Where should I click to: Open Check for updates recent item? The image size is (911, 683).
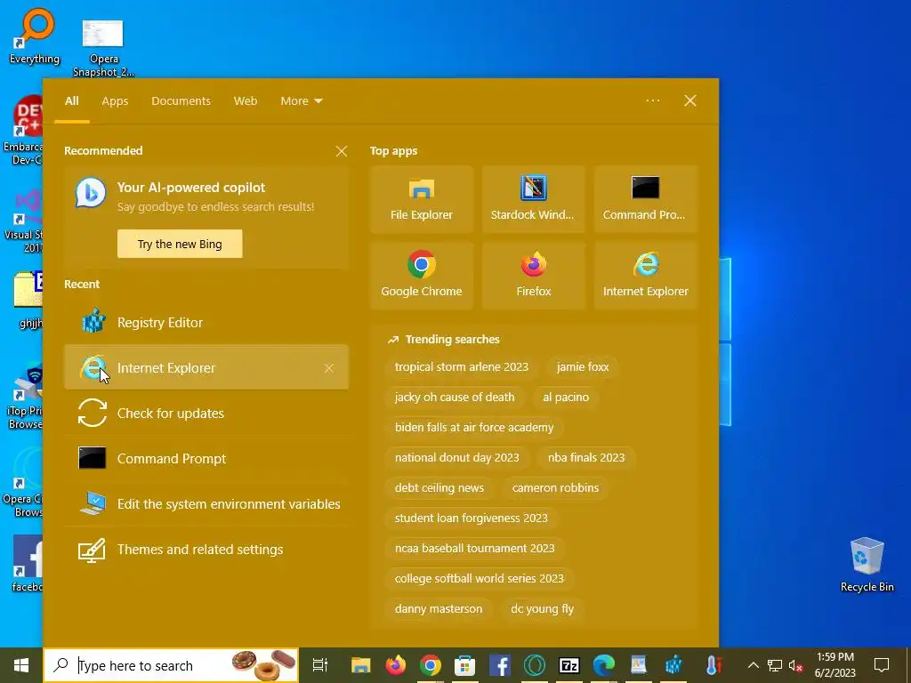206,413
